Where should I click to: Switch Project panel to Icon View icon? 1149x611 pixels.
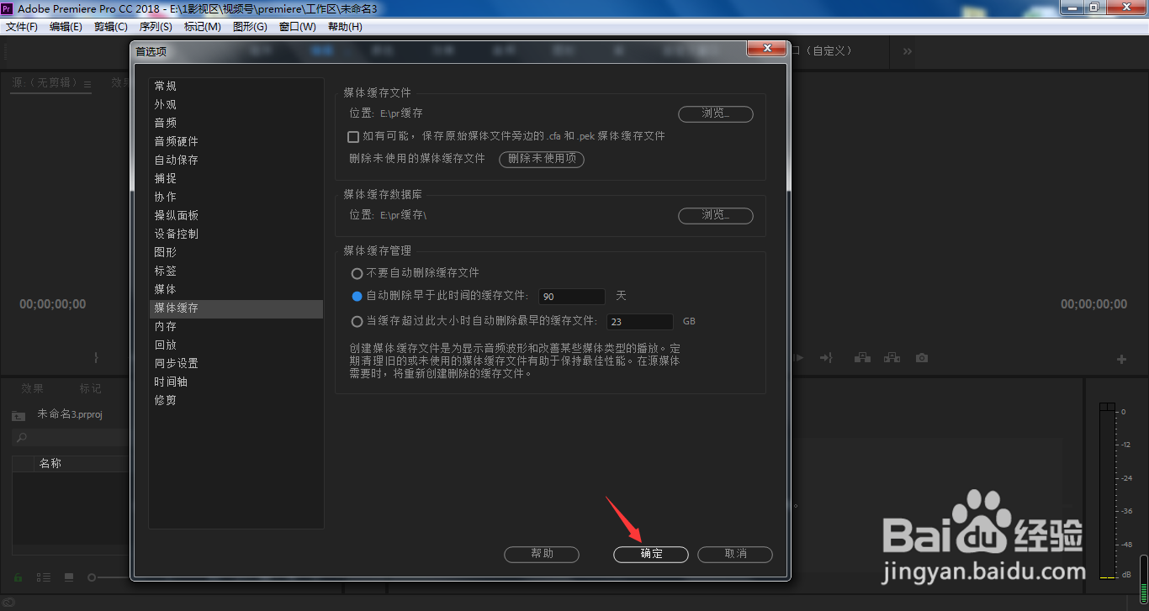(69, 577)
